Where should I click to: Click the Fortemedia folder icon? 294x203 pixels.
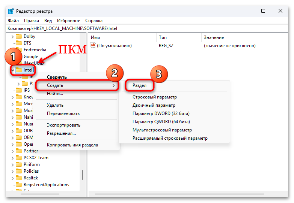19,50
